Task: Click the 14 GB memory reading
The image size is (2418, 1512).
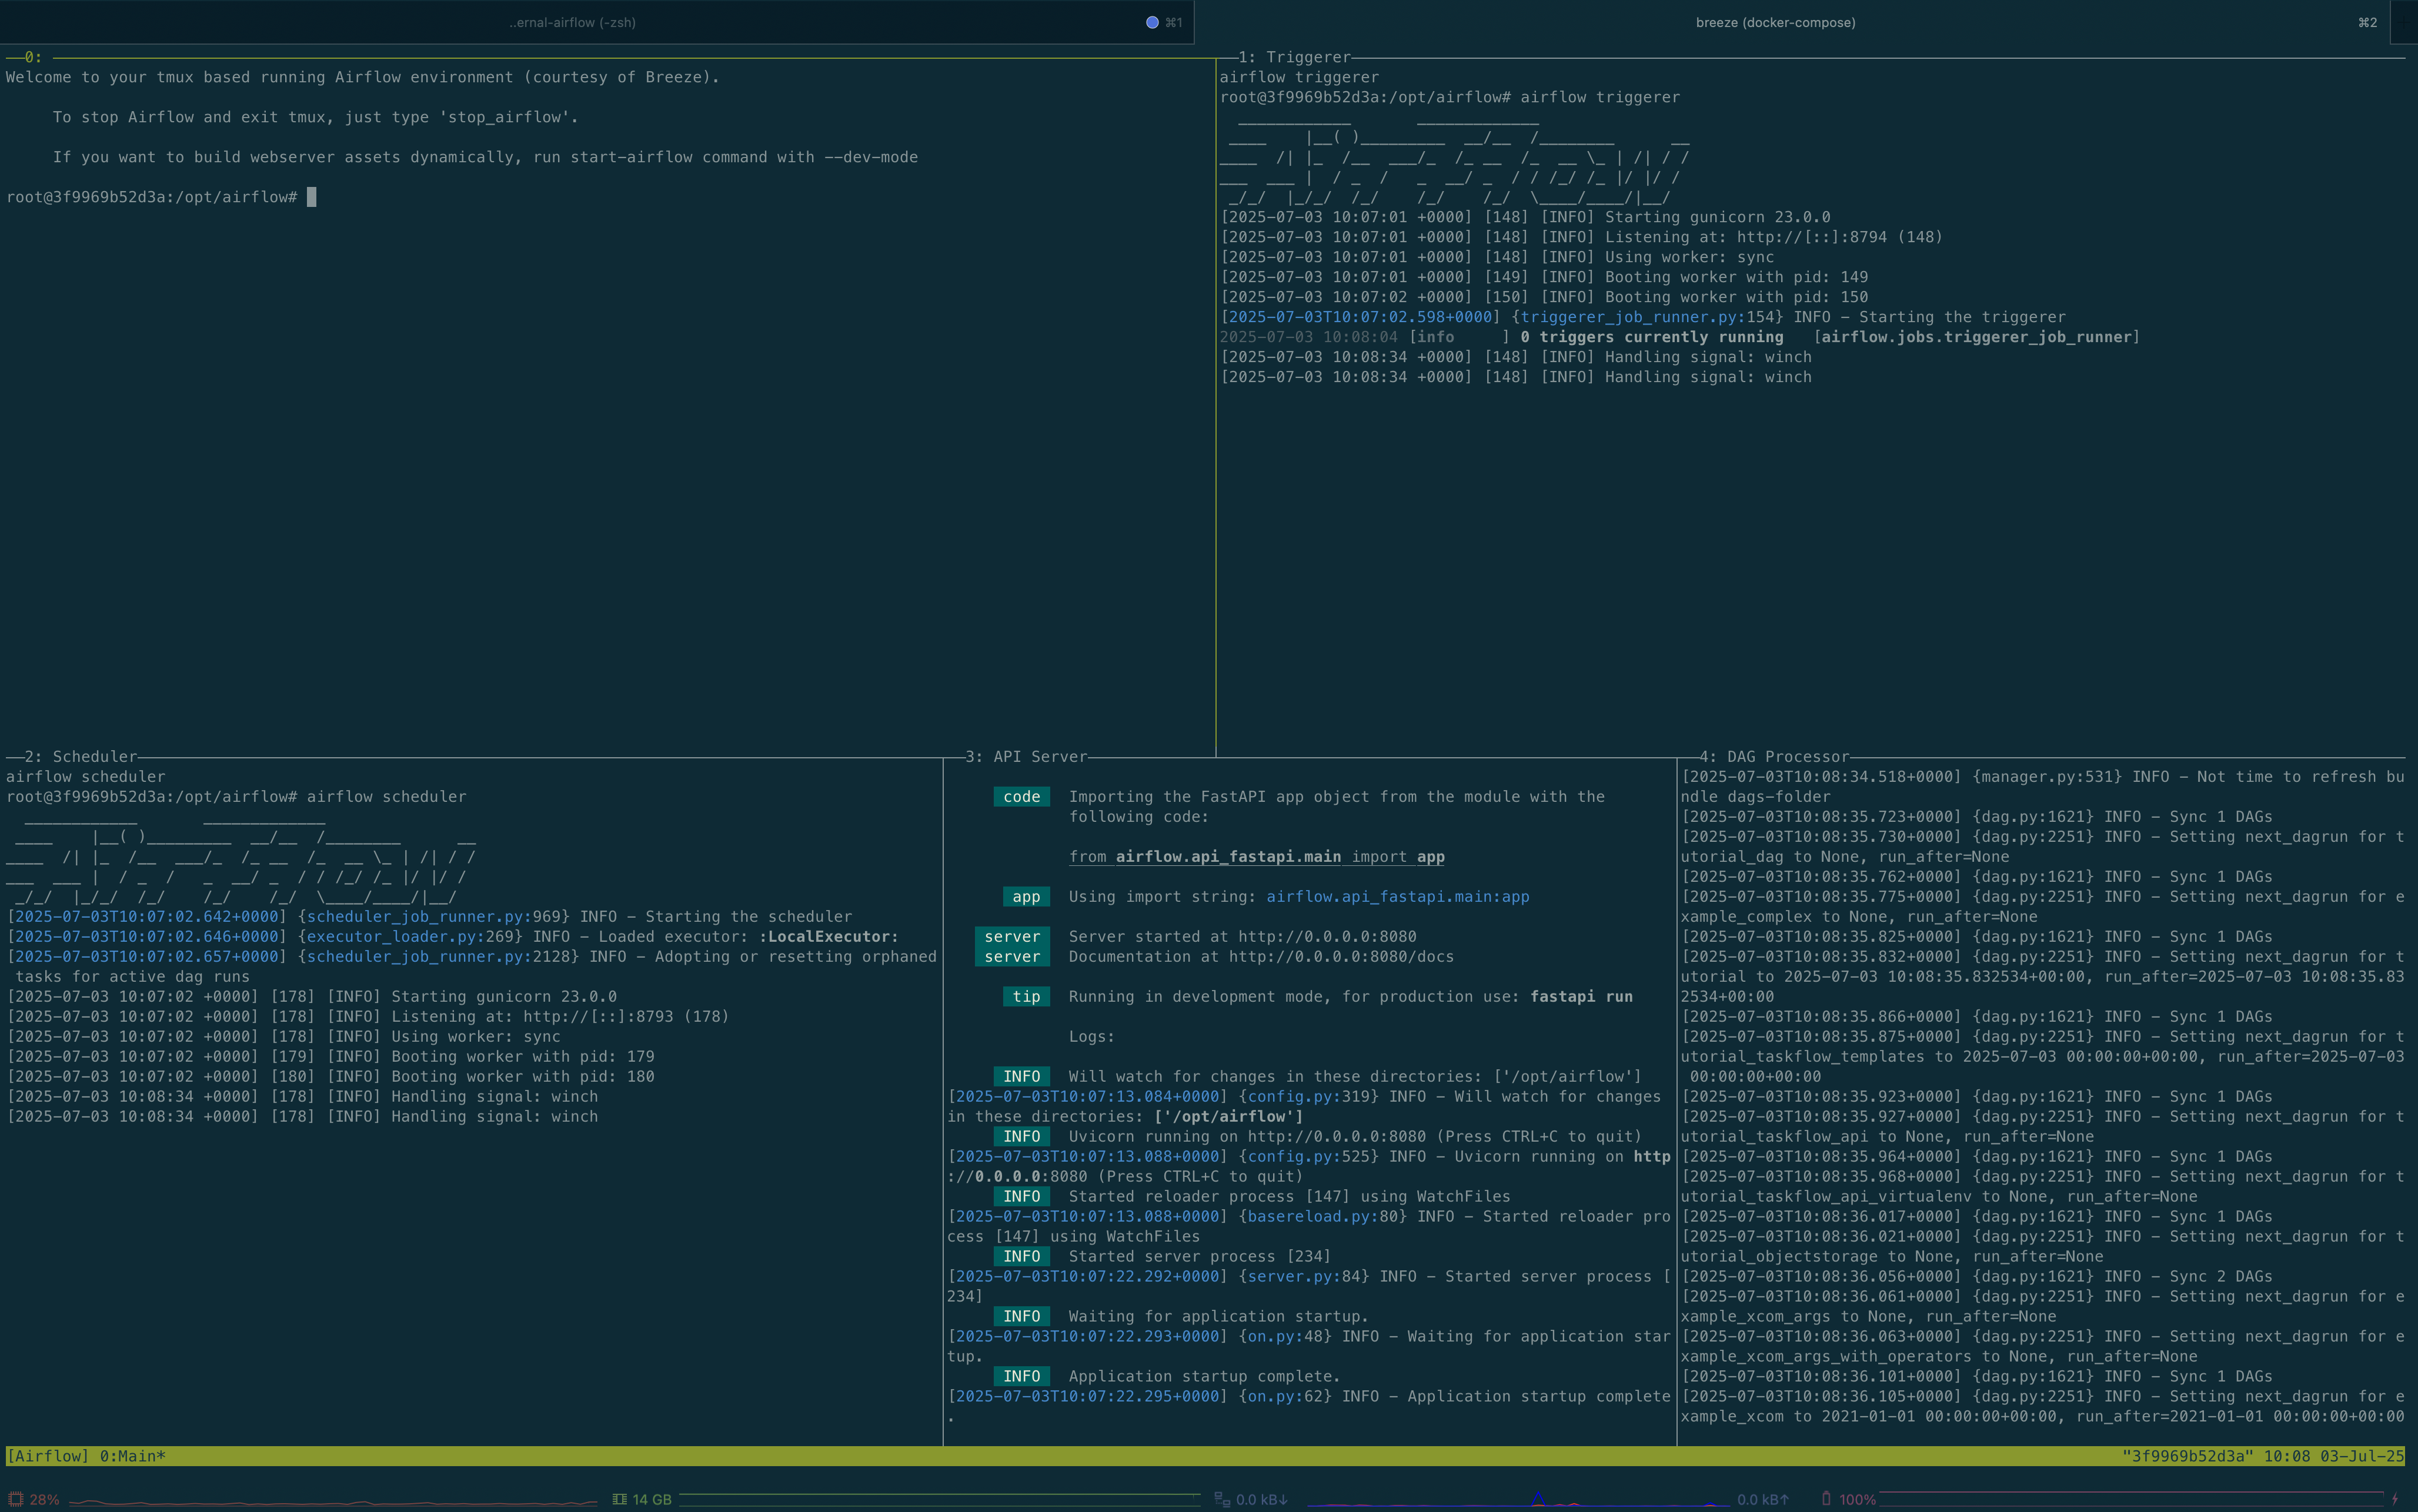Action: pos(652,1500)
